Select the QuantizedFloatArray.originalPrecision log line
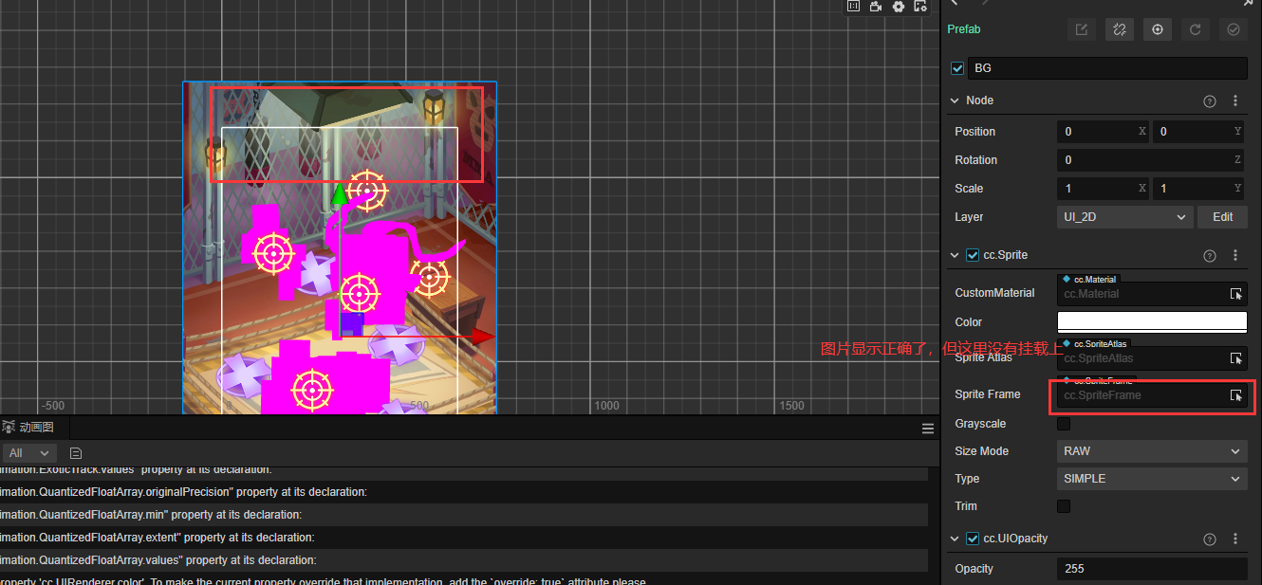The image size is (1262, 585). point(464,492)
